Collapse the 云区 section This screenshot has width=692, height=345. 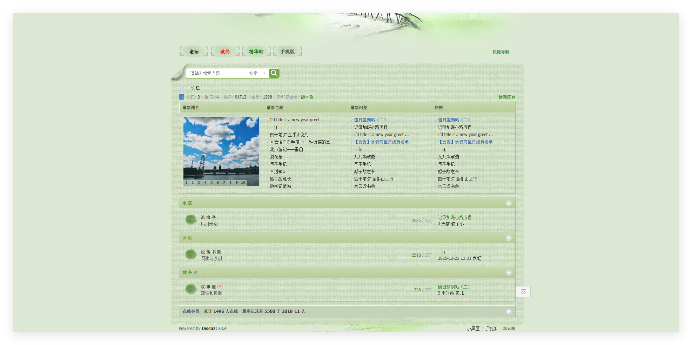coord(509,237)
